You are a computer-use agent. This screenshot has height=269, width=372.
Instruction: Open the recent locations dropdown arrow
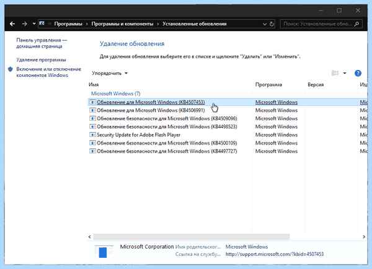pyautogui.click(x=34, y=24)
